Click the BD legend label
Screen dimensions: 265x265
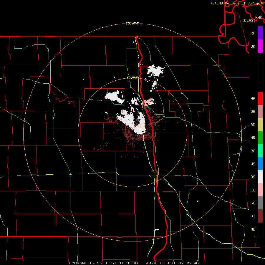pyautogui.click(x=253, y=125)
